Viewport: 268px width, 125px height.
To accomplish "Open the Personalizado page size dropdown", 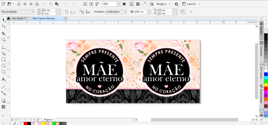I will (18, 12).
